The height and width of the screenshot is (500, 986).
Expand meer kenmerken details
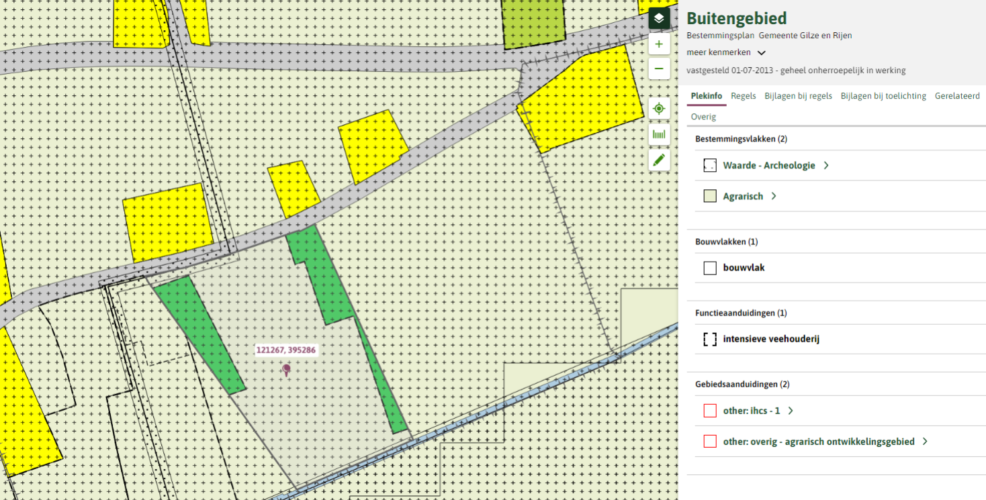click(726, 52)
